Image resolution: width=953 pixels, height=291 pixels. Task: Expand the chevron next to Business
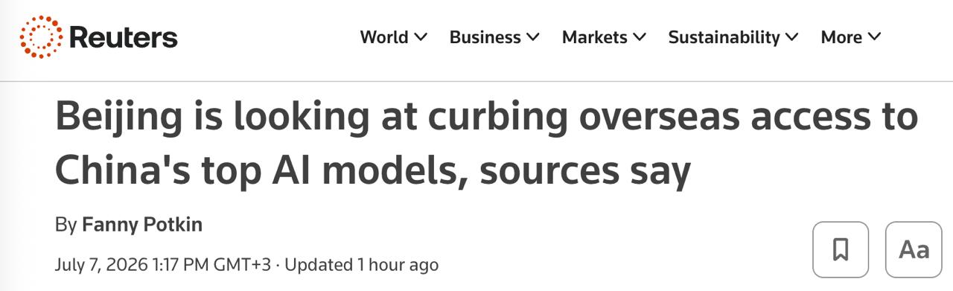click(532, 37)
